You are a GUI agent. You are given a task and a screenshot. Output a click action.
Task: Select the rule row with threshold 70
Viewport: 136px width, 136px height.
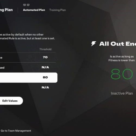coord(28,57)
